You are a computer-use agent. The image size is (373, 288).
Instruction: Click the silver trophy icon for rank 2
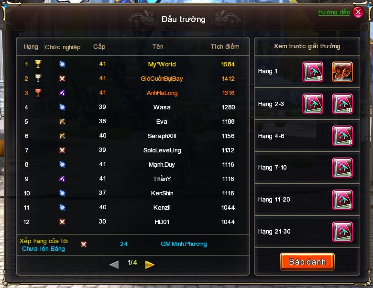38,78
